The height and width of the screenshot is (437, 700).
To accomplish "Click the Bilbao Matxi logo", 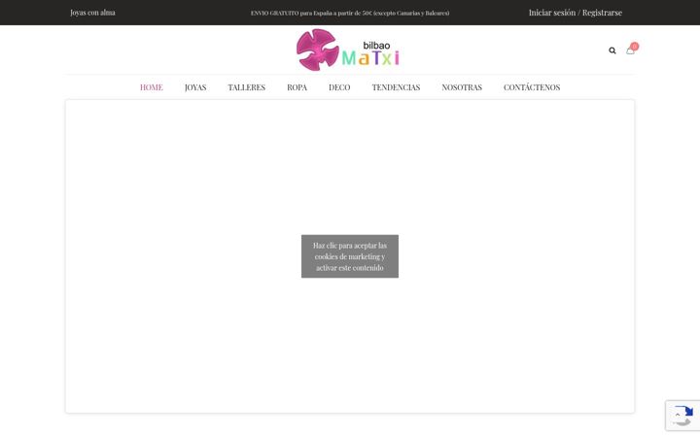I will click(348, 50).
